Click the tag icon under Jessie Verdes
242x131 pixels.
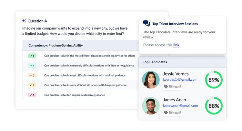166,86
